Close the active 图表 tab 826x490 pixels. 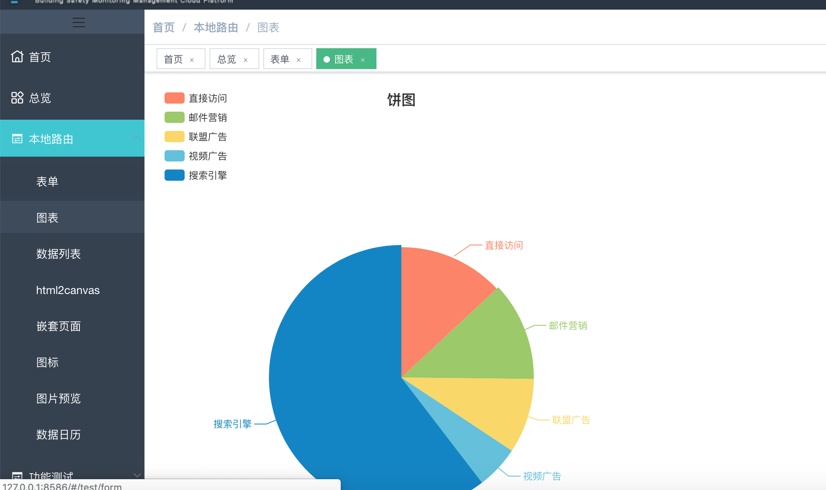[x=363, y=60]
